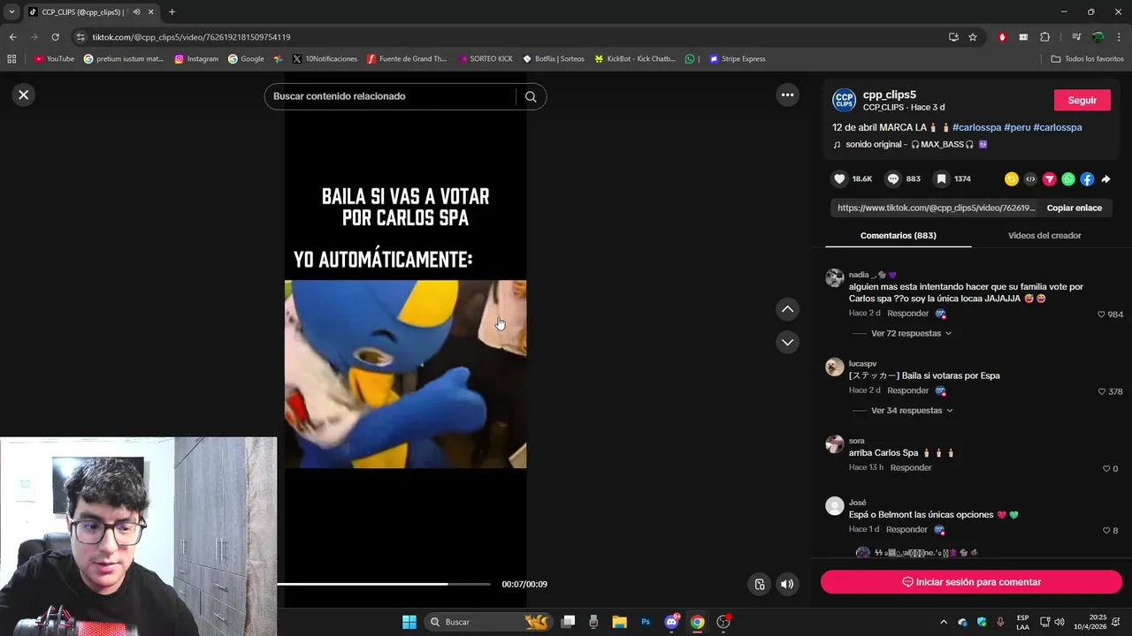Open the 'SORTEO KICK' bookmark
The width and height of the screenshot is (1132, 636).
pos(486,59)
